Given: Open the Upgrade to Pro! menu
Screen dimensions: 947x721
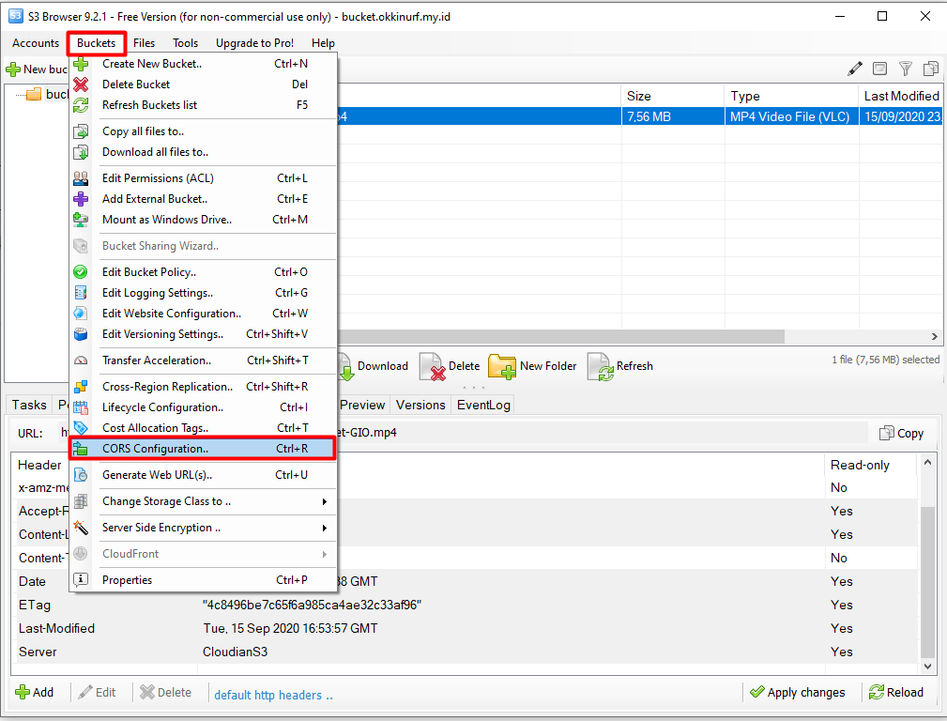Looking at the screenshot, I should click(x=255, y=43).
